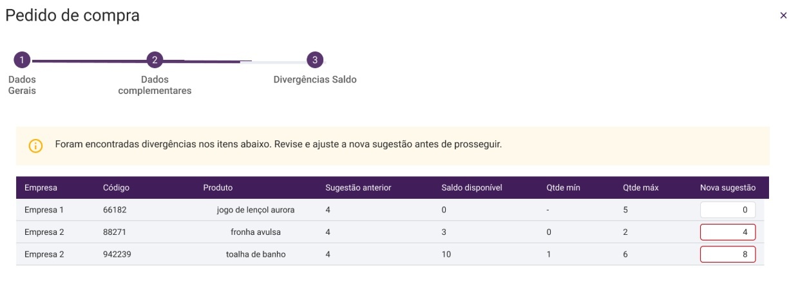Edit Nova sugestão for fronha avulsa
Image resolution: width=789 pixels, height=305 pixels.
728,232
